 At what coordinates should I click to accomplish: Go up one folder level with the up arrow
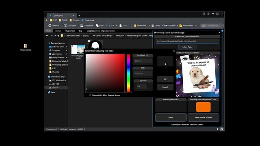click(58, 36)
